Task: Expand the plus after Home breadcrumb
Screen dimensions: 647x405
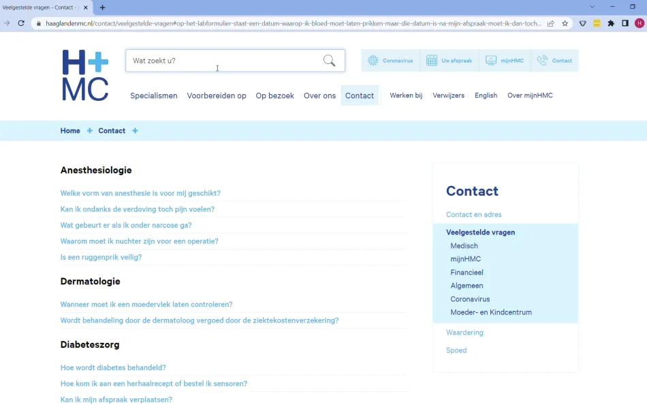Action: 89,131
